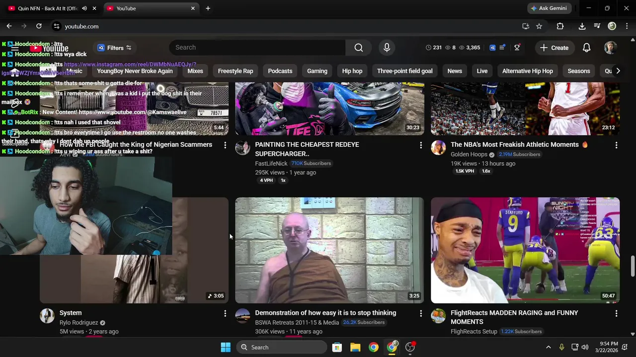Image resolution: width=636 pixels, height=357 pixels.
Task: Mute the Quin NFN tab audio
Action: pos(84,8)
